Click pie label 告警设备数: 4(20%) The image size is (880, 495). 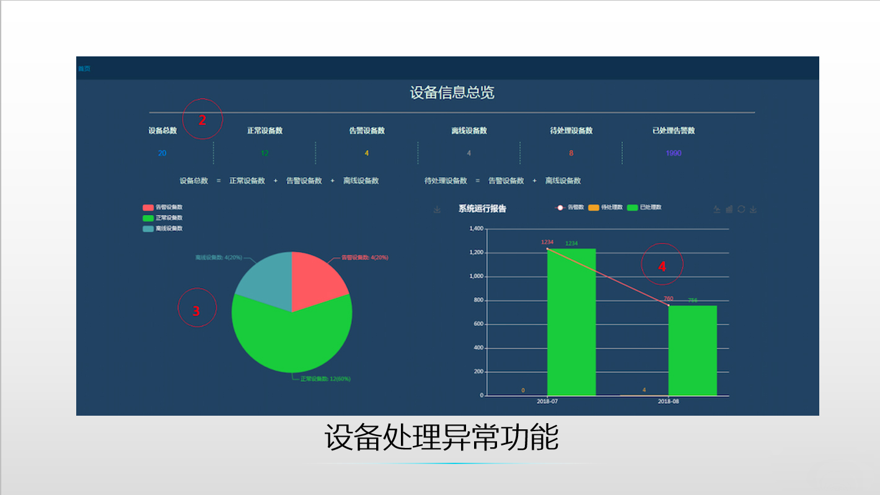(x=365, y=257)
